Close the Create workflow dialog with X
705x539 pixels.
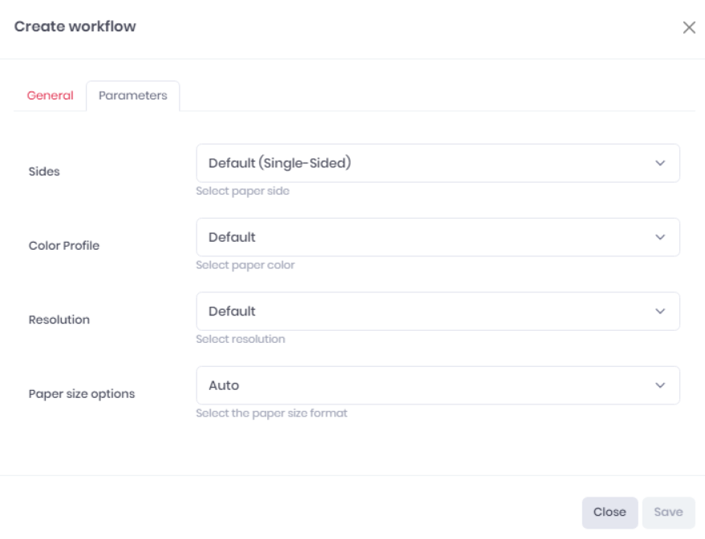689,27
